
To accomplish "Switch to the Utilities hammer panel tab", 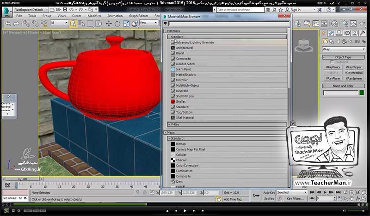I will pos(362,33).
